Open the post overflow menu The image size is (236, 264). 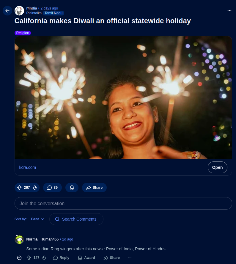pos(229,10)
